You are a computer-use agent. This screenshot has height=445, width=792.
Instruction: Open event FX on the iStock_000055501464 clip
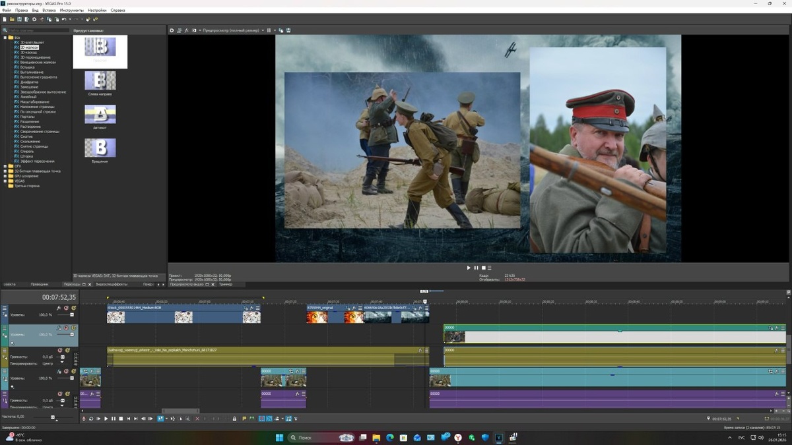251,308
